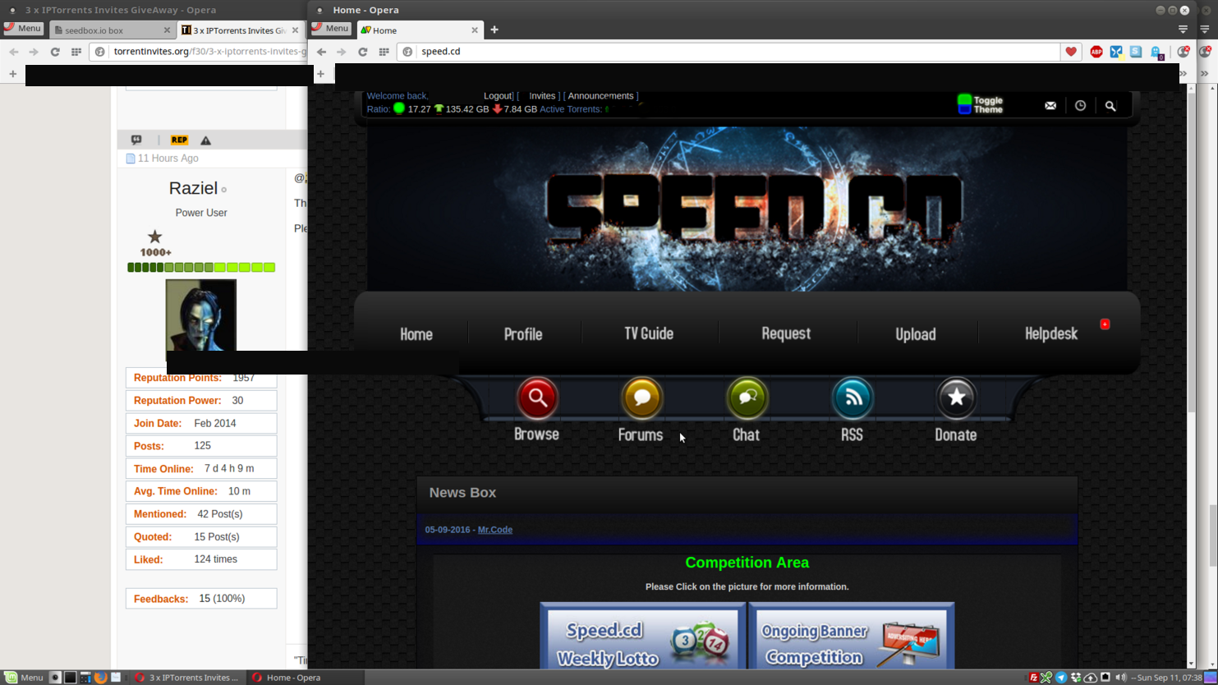The width and height of the screenshot is (1218, 685).
Task: Open the Opera Menu in background window
Action: 23,29
